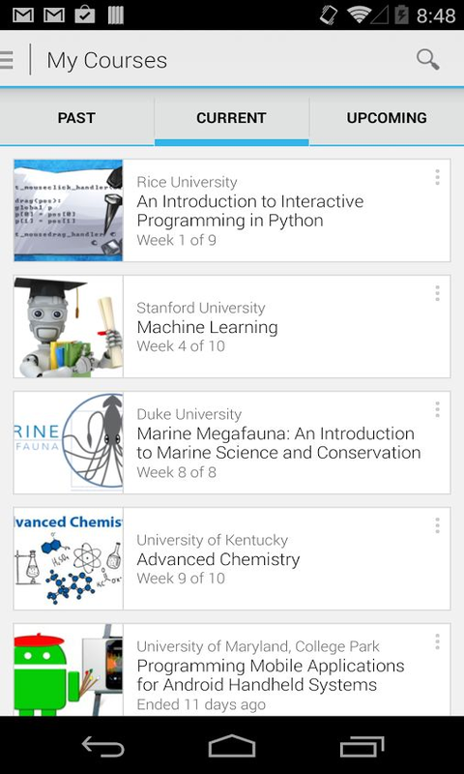
Task: Open the hamburger navigation drawer
Action: [6, 60]
